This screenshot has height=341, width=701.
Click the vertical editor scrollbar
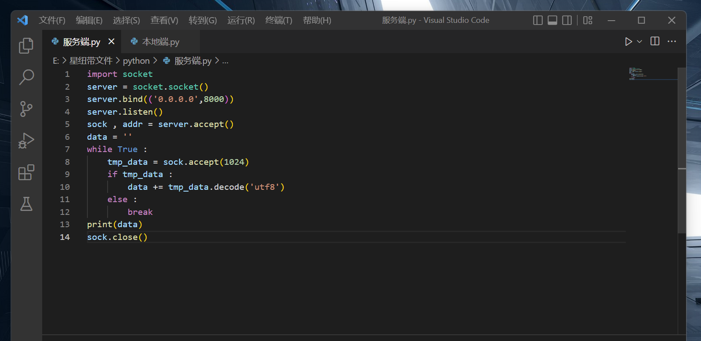pyautogui.click(x=682, y=150)
